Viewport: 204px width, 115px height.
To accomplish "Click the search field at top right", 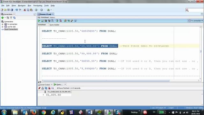I will click(x=194, y=10).
